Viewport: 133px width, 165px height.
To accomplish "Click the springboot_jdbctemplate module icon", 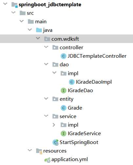I will point(15,5).
